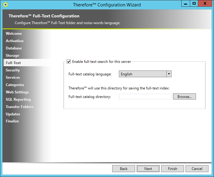
Task: Click the Full-text catalog directory field
Action: point(145,97)
